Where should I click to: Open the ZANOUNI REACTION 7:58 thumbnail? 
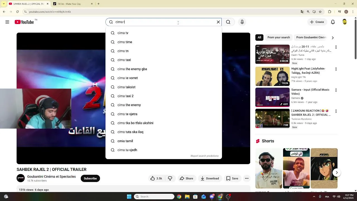coord(272,118)
